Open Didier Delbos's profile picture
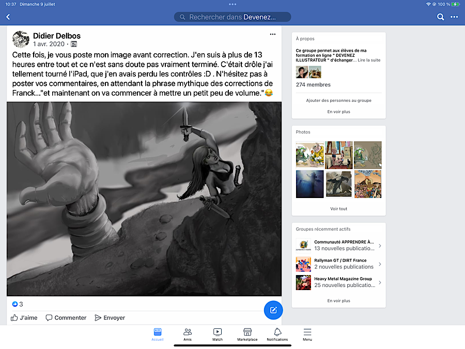This screenshot has width=465, height=349. point(21,39)
